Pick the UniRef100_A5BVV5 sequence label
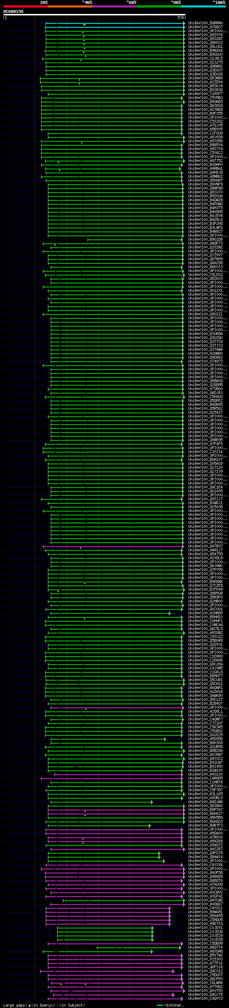 pos(205,129)
